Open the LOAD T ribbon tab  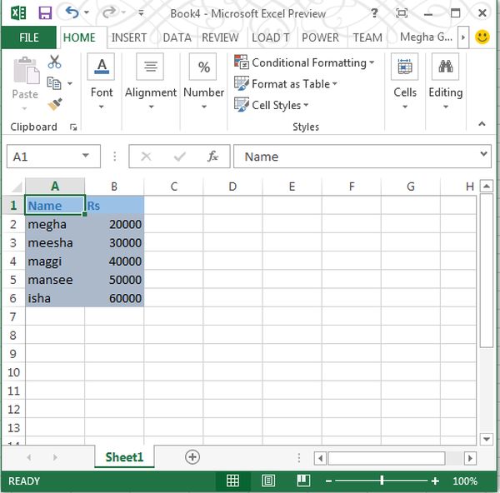[271, 37]
